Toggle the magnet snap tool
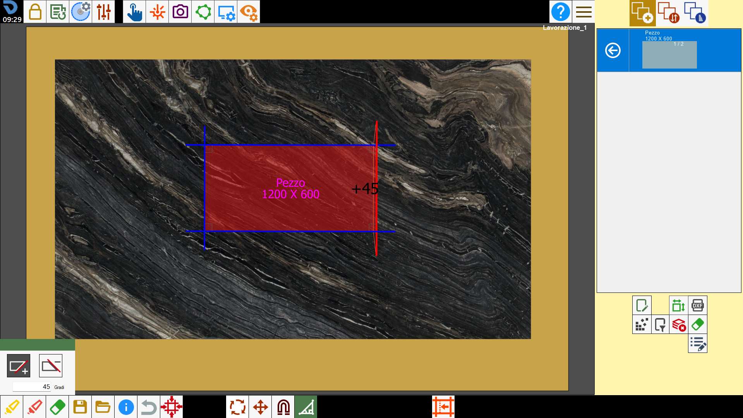The width and height of the screenshot is (743, 418). click(283, 407)
